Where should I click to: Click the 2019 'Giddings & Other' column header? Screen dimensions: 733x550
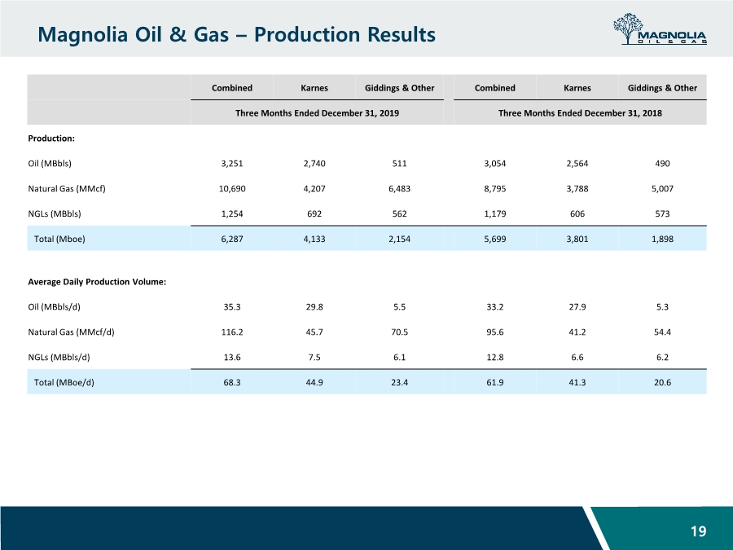click(400, 88)
